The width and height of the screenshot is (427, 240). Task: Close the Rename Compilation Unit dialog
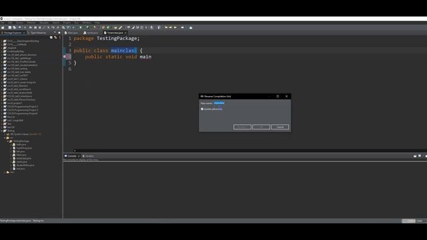click(286, 96)
